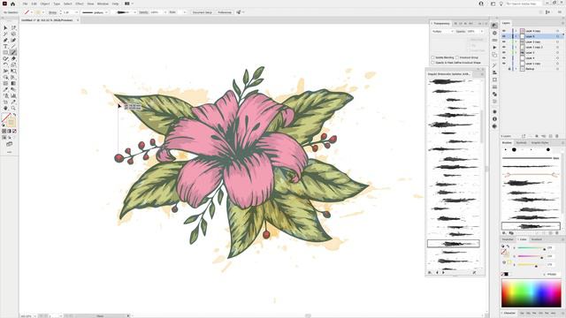Viewport: 566px width, 318px height.
Task: Open Opacity dropdown in Transparency panel
Action: pyautogui.click(x=482, y=32)
